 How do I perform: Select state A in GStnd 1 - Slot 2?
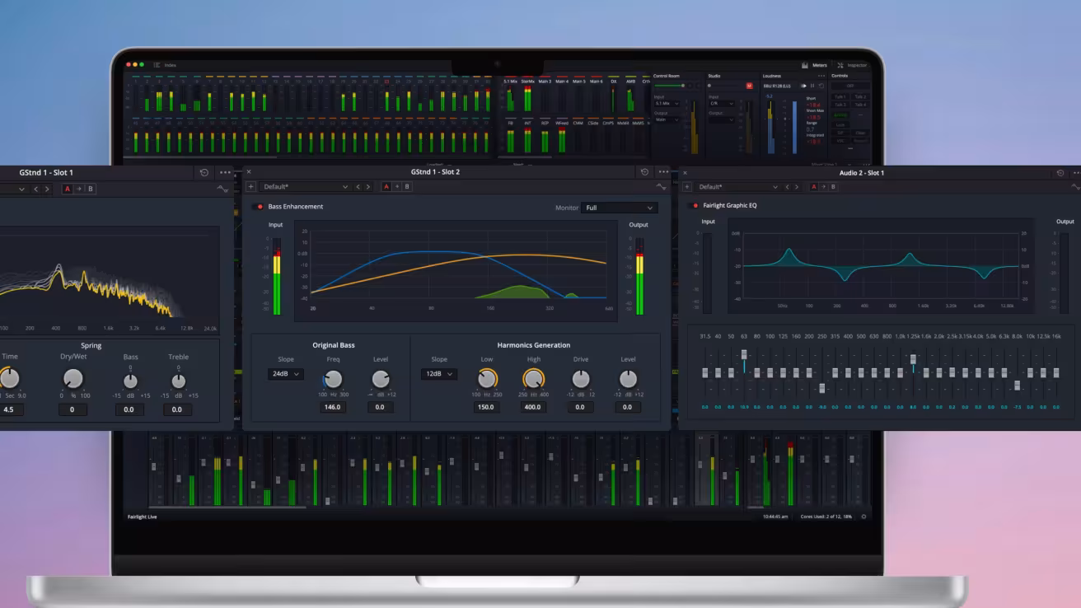pyautogui.click(x=387, y=187)
